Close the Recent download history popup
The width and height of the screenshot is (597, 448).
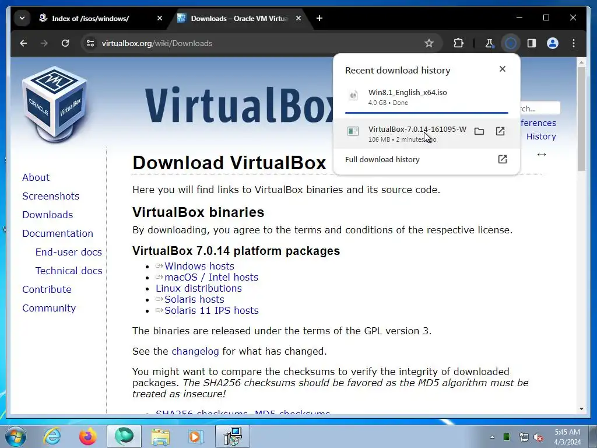[503, 69]
